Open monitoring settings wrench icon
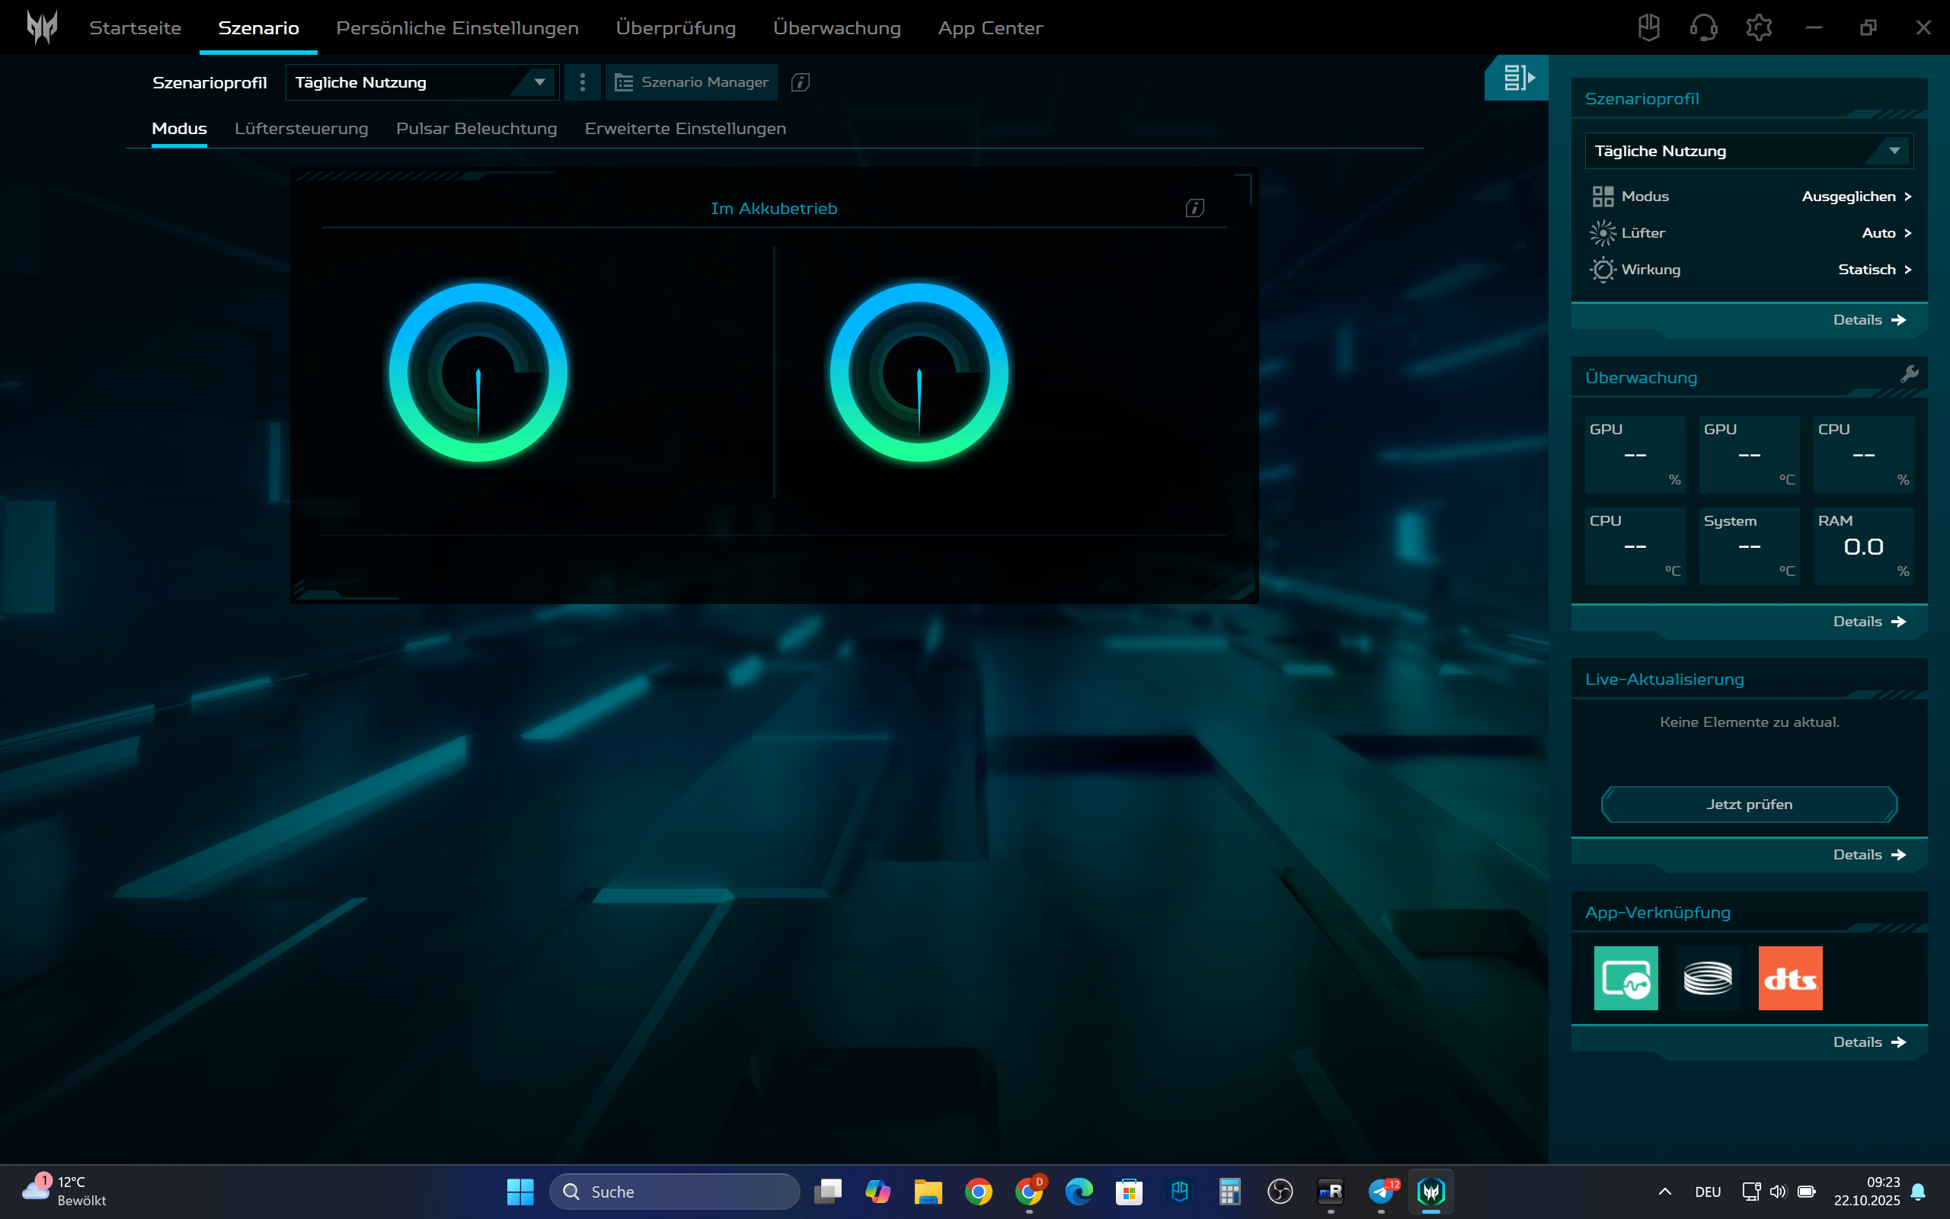1950x1219 pixels. [x=1908, y=374]
